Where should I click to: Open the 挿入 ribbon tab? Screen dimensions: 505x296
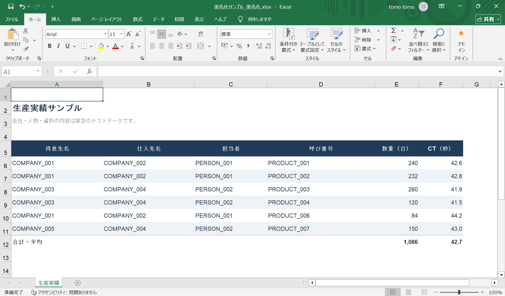pyautogui.click(x=56, y=19)
